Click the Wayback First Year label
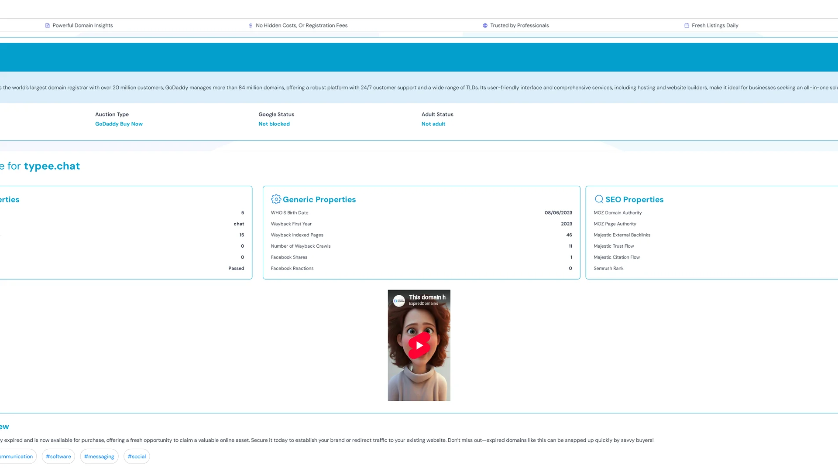838x471 pixels. 291,224
